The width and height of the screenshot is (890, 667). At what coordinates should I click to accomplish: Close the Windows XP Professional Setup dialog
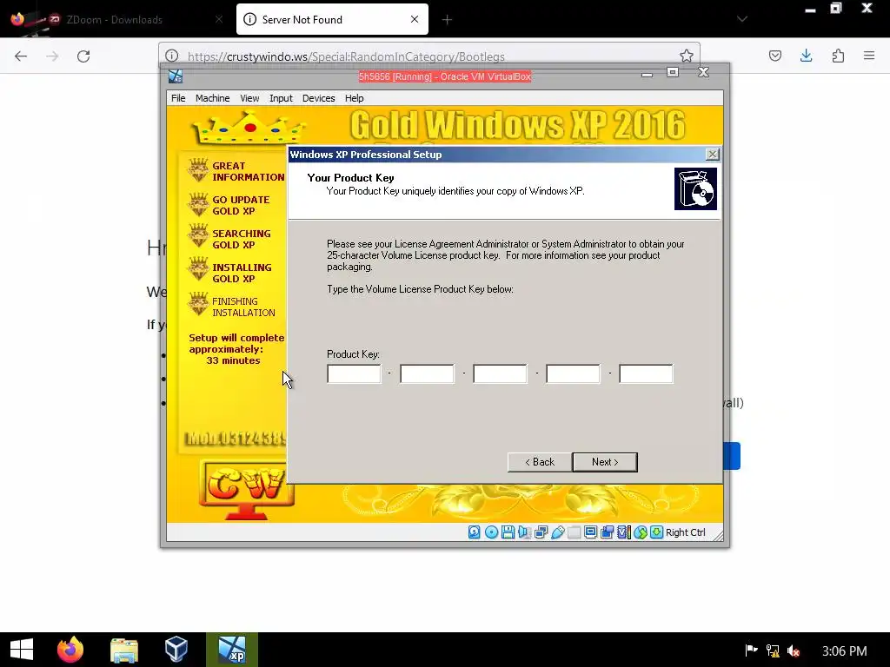click(x=713, y=155)
